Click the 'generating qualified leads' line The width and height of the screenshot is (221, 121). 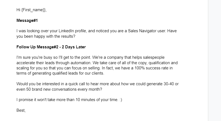60,73
